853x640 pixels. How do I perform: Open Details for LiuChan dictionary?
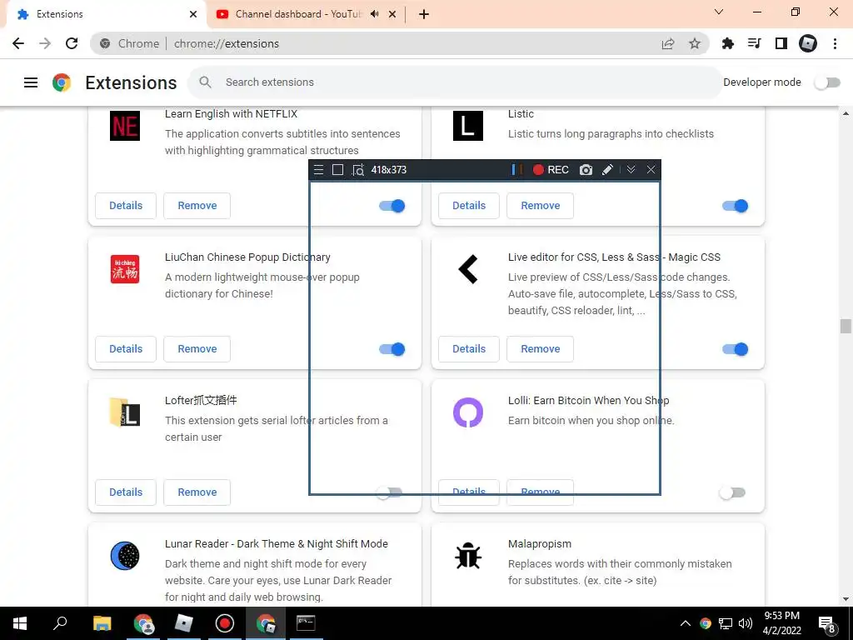click(x=126, y=349)
